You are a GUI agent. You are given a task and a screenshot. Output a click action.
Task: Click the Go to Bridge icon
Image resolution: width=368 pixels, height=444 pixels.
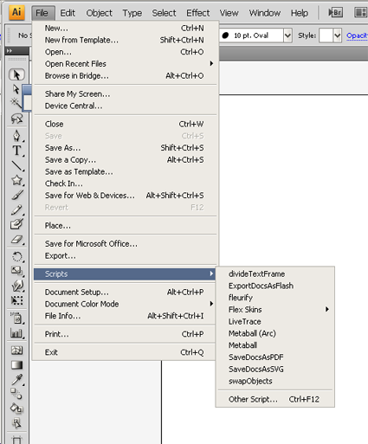point(335,13)
